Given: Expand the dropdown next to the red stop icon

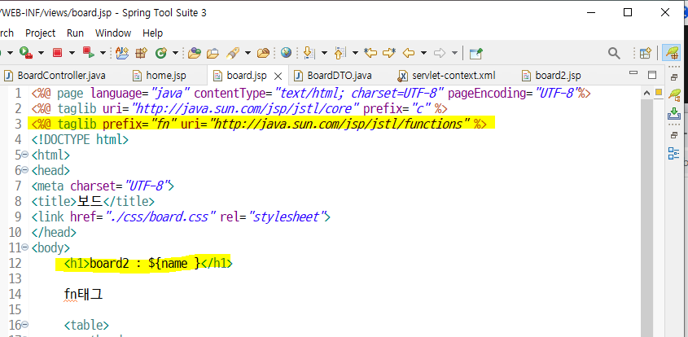Looking at the screenshot, I should click(x=72, y=53).
